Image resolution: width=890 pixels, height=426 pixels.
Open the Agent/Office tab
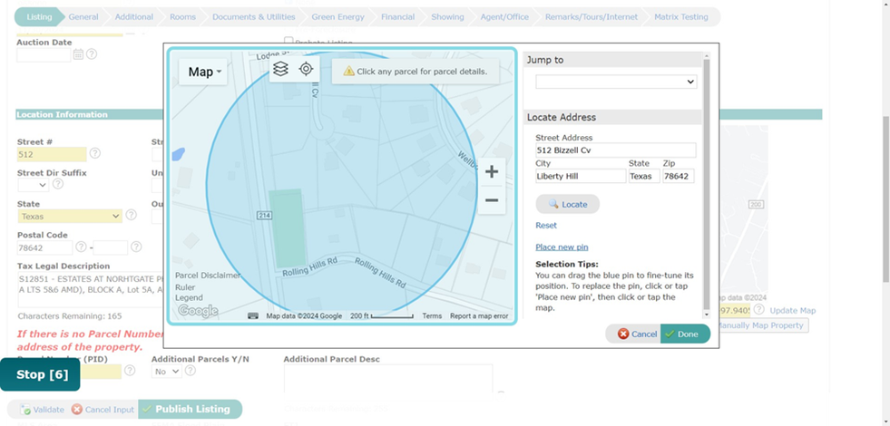(x=504, y=17)
